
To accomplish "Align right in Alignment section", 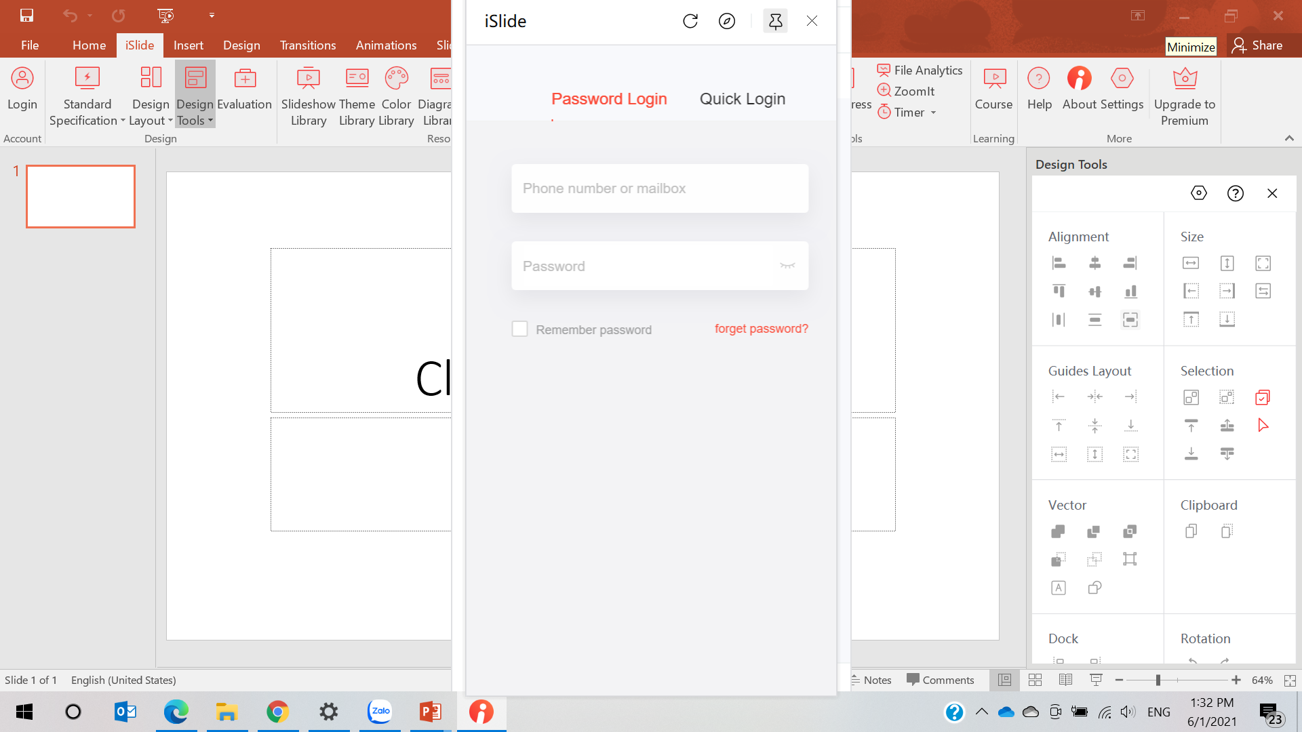I will (1130, 263).
